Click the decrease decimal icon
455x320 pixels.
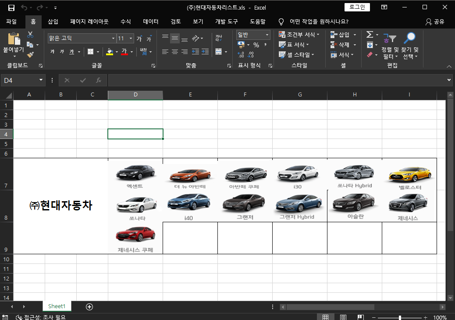(x=251, y=54)
